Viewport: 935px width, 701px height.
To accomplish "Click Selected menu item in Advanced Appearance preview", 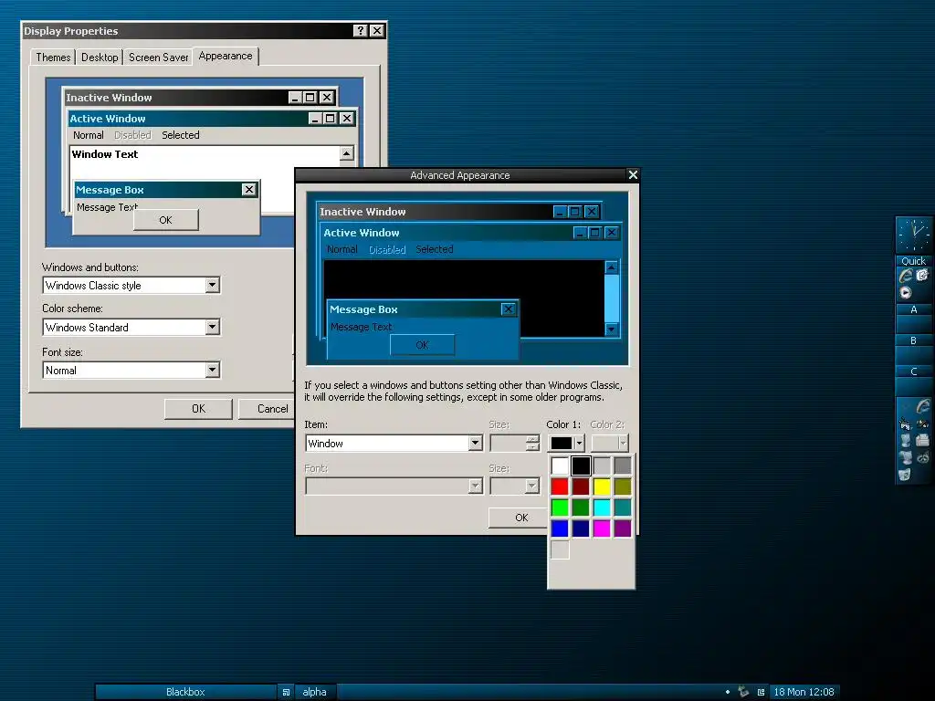I will (x=435, y=249).
